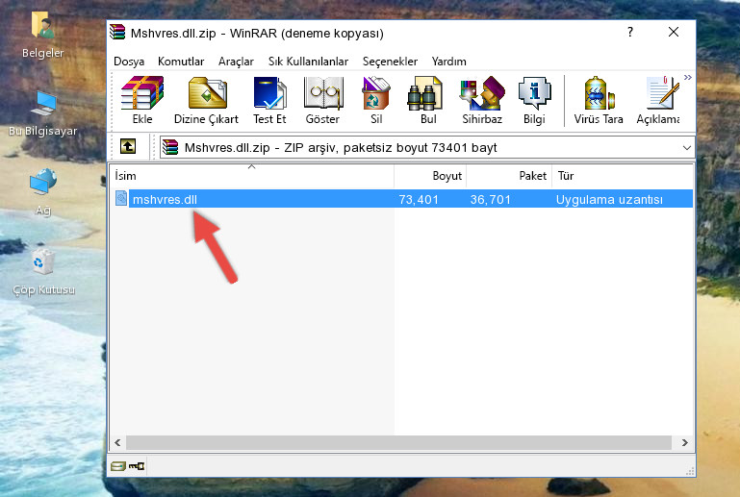
Task: Click the Test Et toolbar icon
Action: click(x=269, y=100)
